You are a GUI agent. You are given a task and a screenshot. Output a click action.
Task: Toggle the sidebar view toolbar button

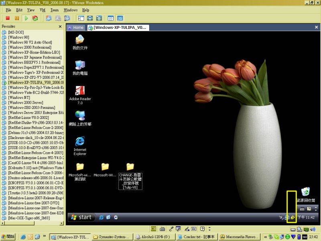81,18
